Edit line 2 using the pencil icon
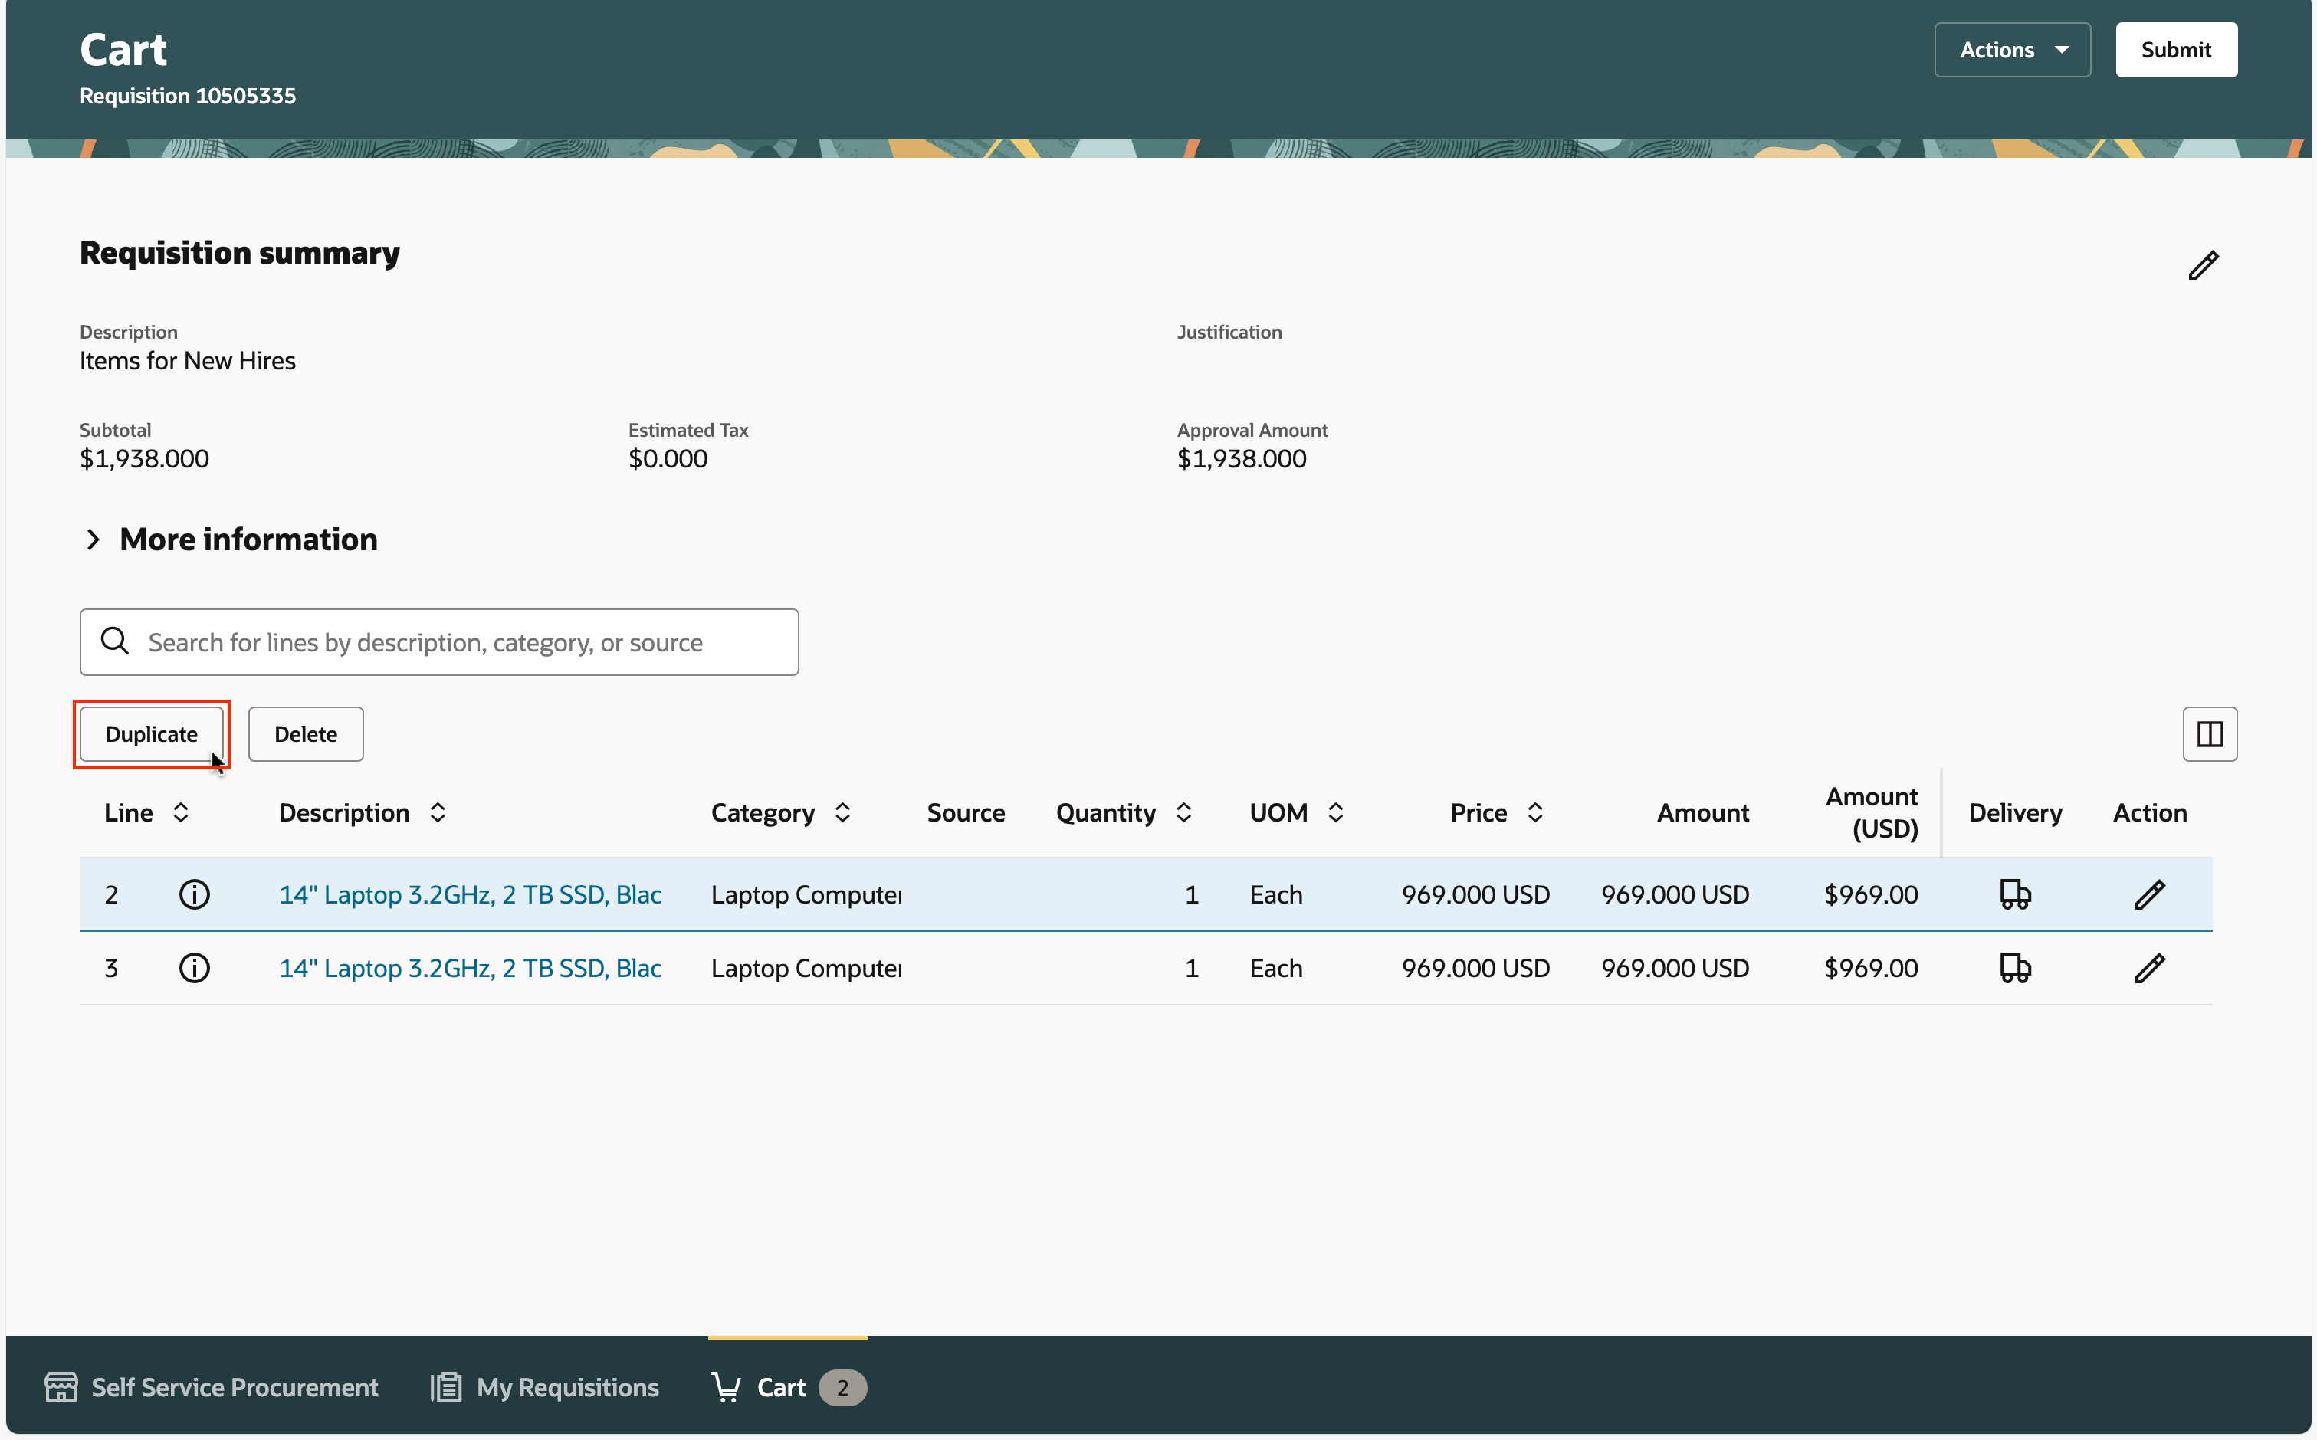Image resolution: width=2317 pixels, height=1440 pixels. pos(2148,894)
